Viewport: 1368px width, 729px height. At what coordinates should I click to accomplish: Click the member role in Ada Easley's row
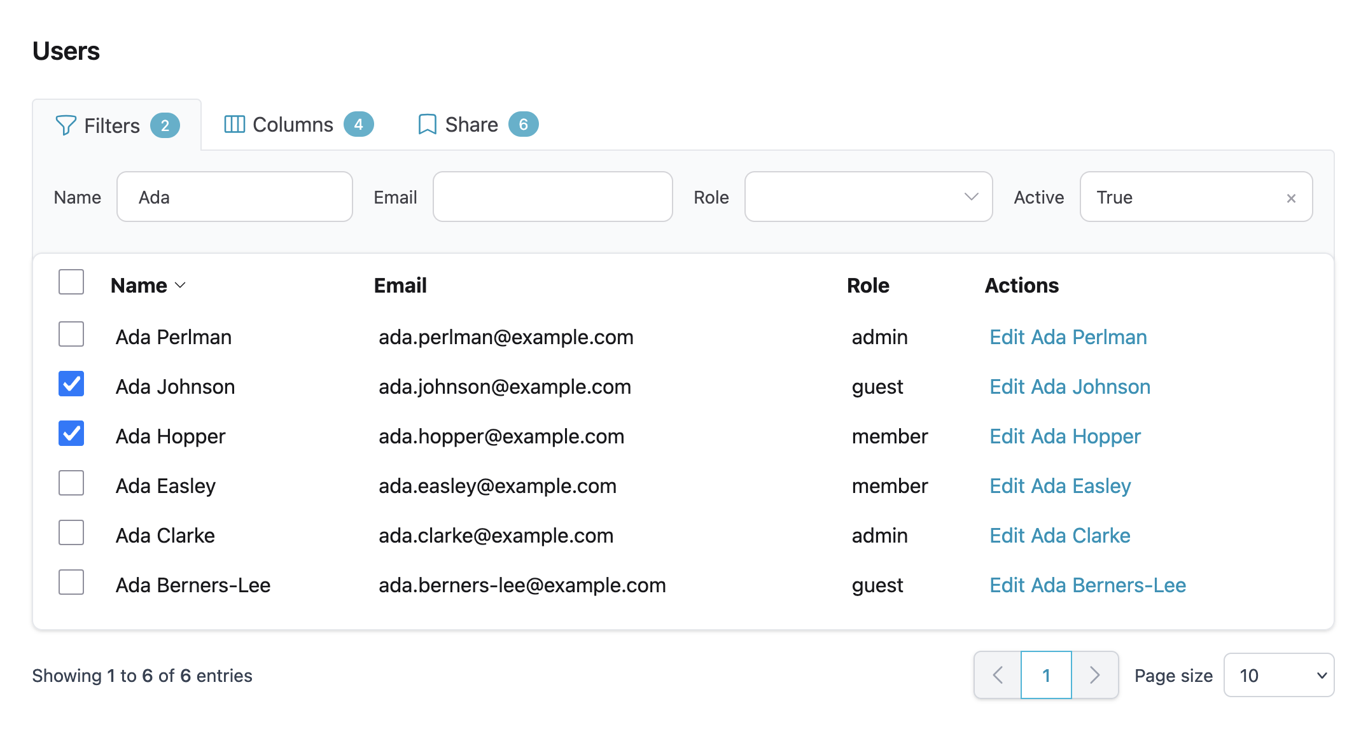[x=890, y=486]
